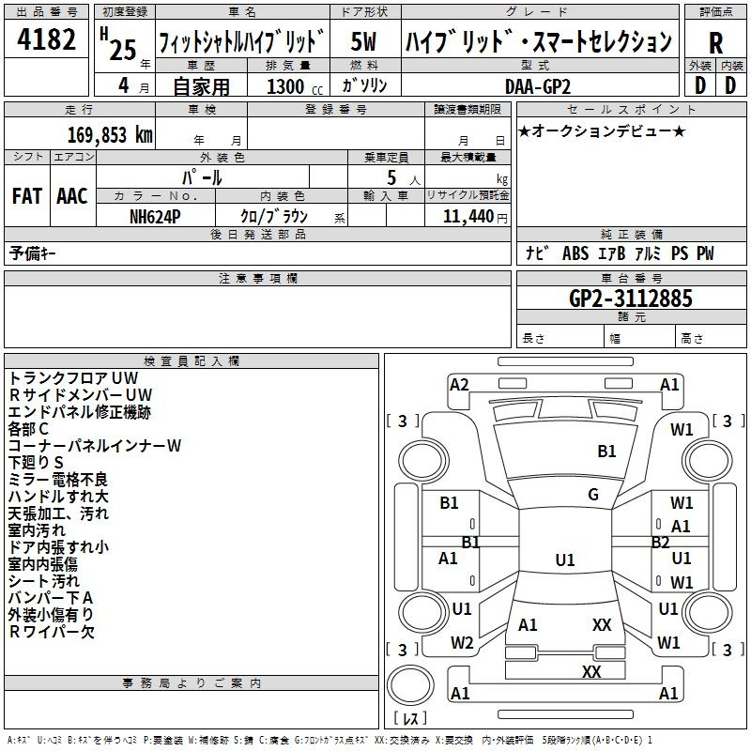Click the B2 damage mark on diagram
The width and height of the screenshot is (751, 751).
(661, 542)
